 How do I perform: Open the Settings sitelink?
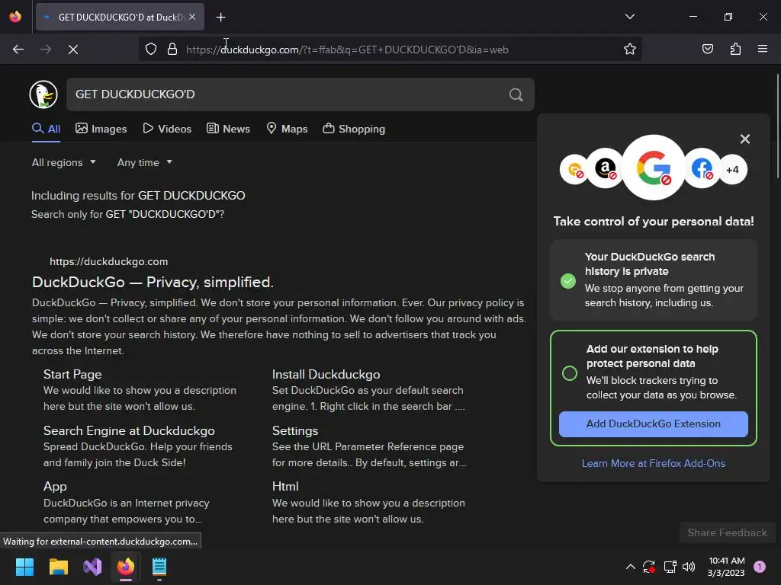(x=295, y=431)
